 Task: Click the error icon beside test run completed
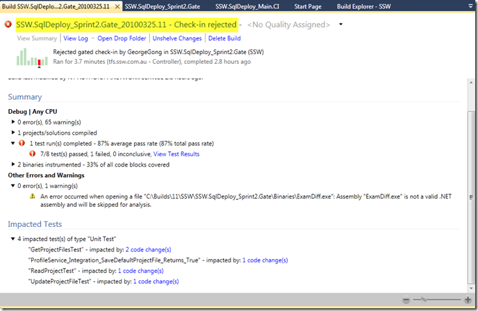22,143
